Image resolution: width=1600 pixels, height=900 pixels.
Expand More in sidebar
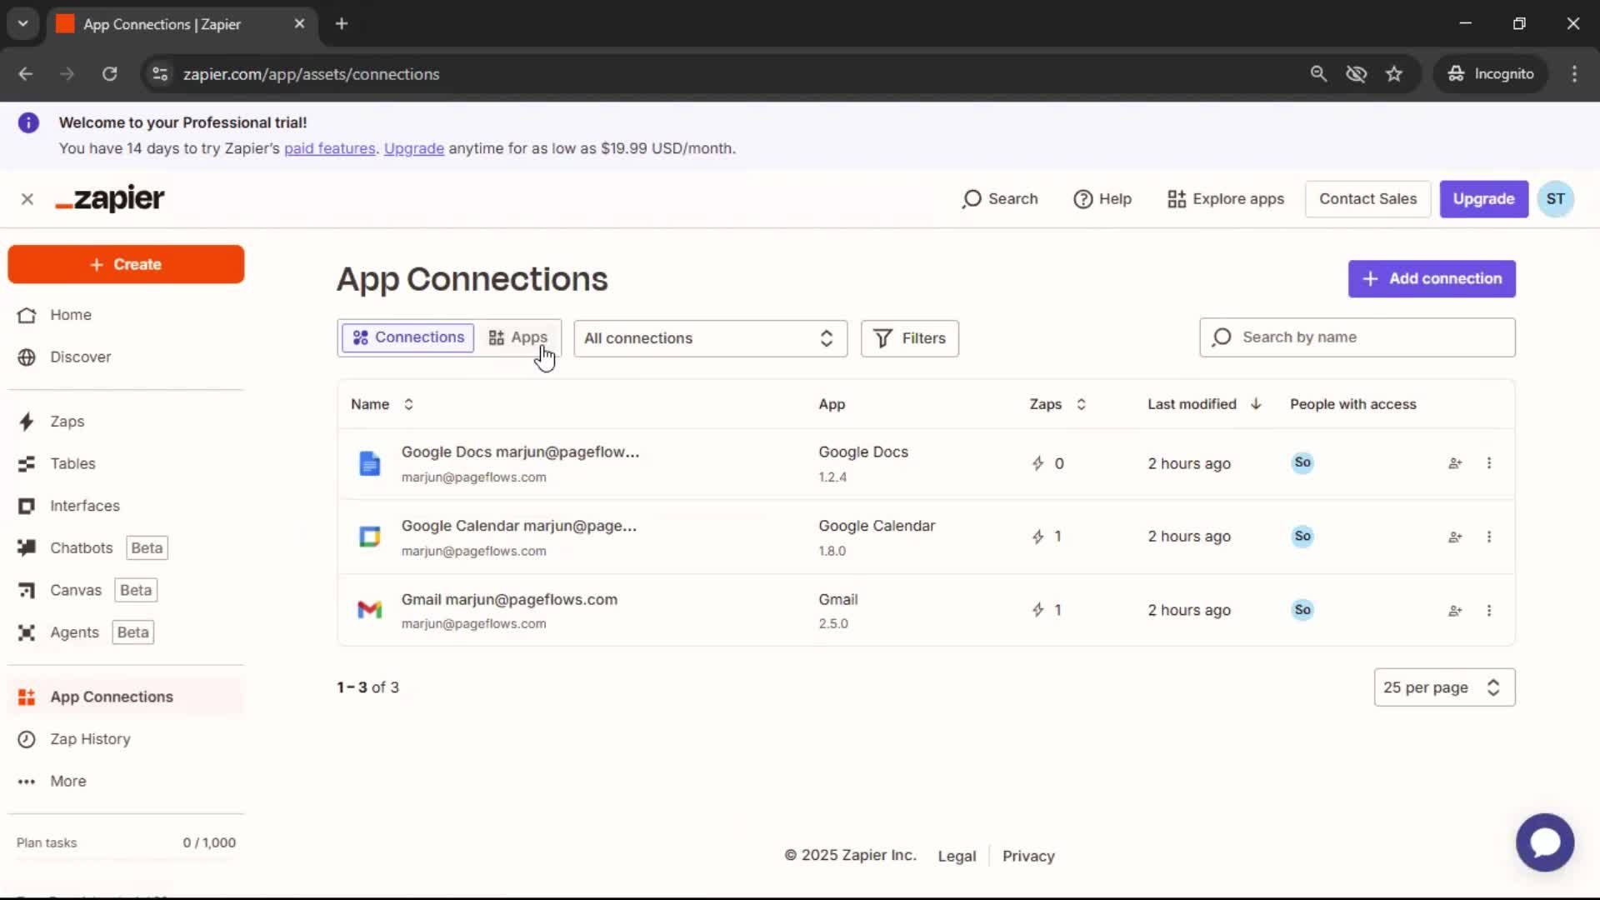point(67,781)
